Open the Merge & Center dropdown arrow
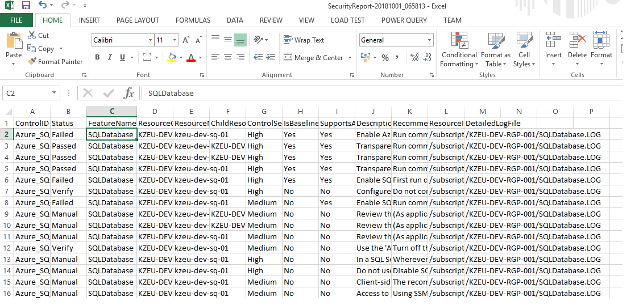Screen dimensions: 639x305 (350, 58)
